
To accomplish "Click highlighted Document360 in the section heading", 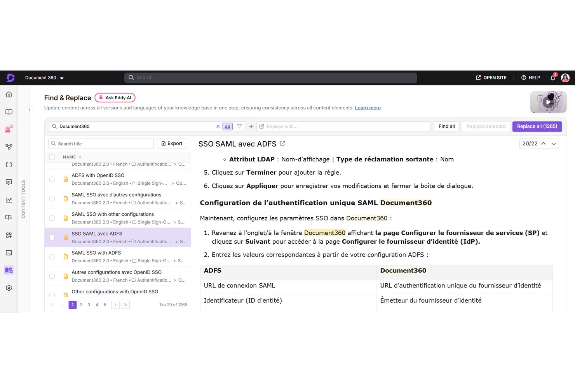I will pyautogui.click(x=406, y=203).
